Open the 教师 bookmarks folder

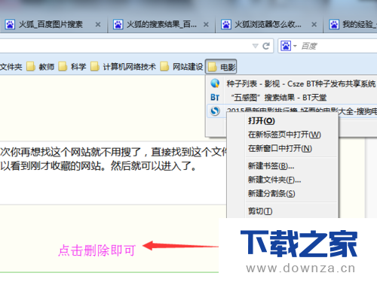(x=40, y=67)
